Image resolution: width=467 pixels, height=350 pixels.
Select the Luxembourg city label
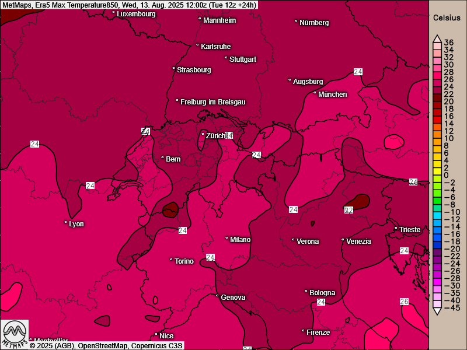tap(136, 14)
